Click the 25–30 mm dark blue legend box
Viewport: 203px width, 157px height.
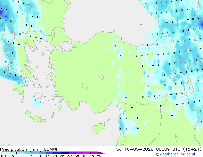[x=64, y=153]
